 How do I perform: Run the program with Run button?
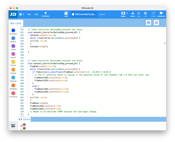[x=139, y=14]
